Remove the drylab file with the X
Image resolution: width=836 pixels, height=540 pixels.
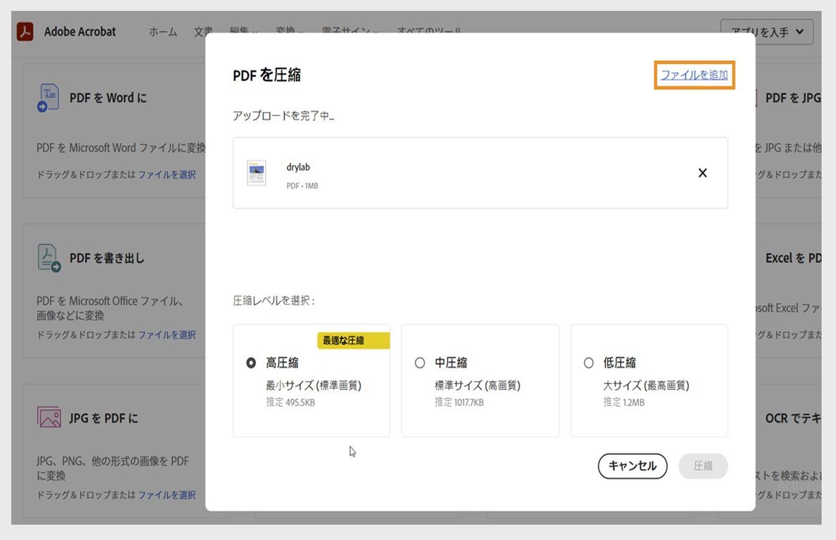tap(702, 172)
